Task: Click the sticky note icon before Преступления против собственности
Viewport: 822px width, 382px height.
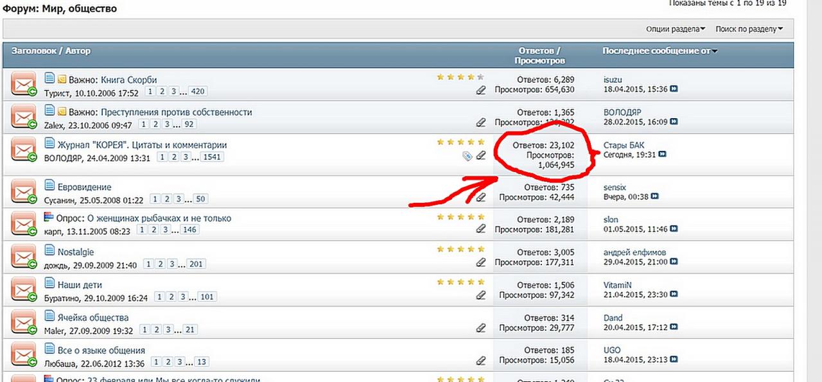Action: (x=62, y=112)
